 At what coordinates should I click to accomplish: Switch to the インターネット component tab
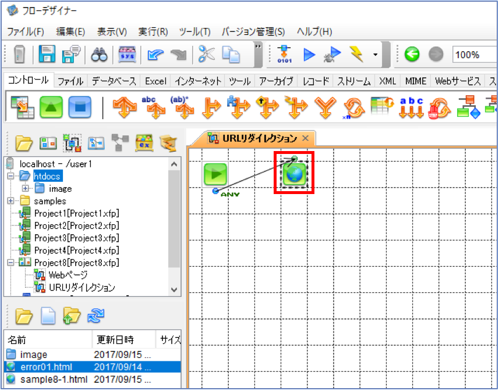coord(197,81)
